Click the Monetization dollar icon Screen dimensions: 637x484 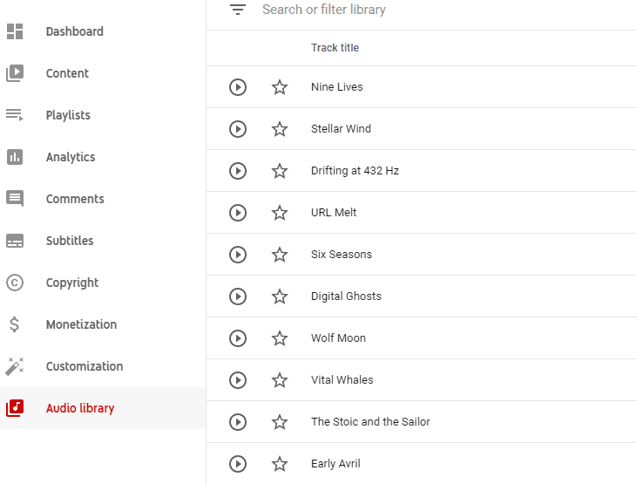tap(14, 324)
